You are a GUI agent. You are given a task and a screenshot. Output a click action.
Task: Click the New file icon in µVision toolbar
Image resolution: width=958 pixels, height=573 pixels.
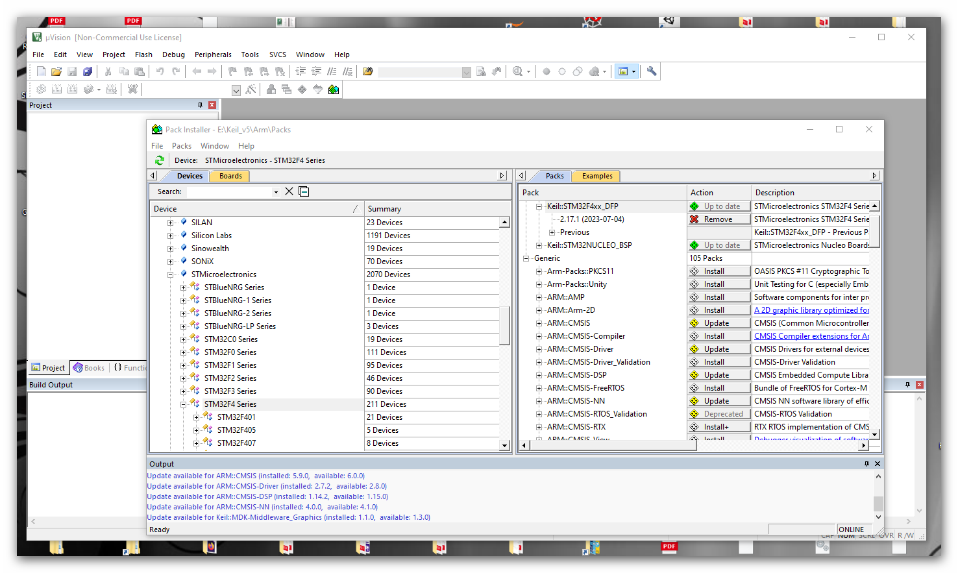42,71
